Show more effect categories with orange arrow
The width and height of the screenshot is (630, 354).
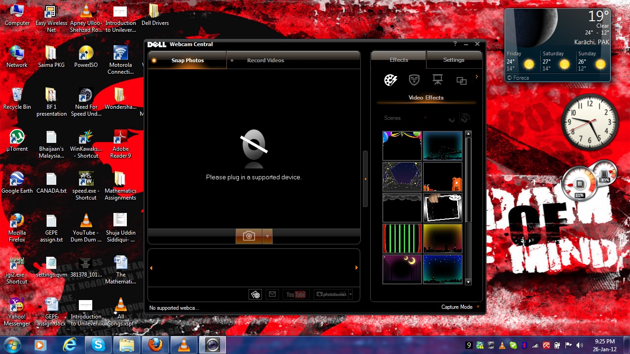pyautogui.click(x=477, y=77)
